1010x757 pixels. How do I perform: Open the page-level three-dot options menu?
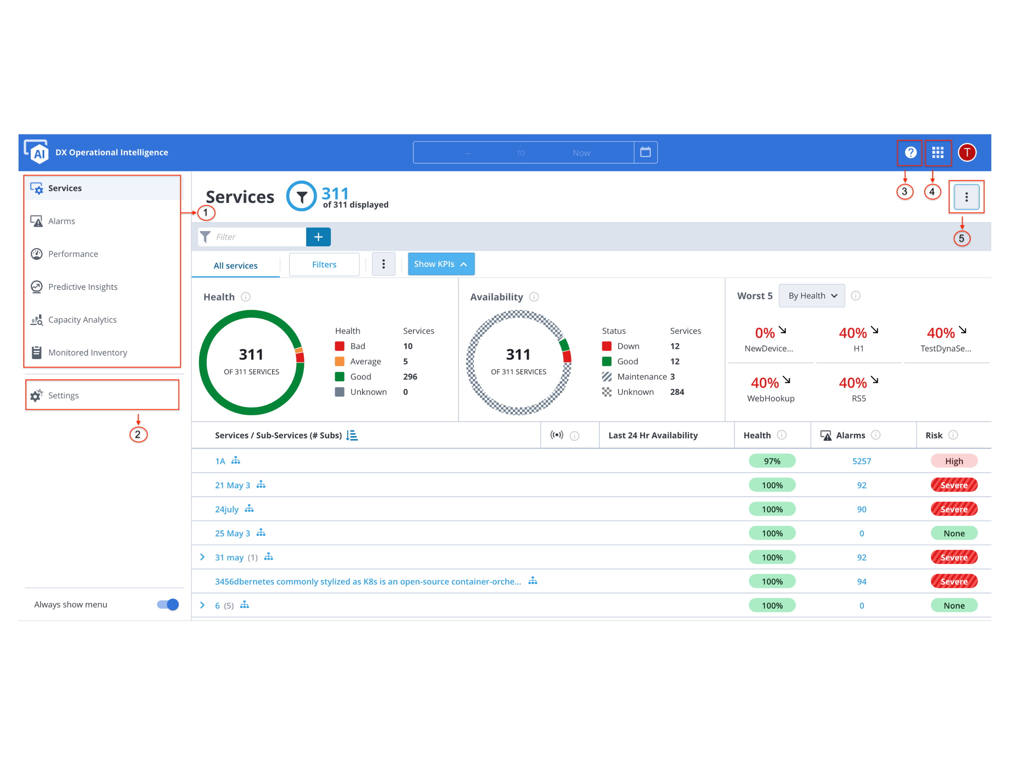tap(966, 197)
